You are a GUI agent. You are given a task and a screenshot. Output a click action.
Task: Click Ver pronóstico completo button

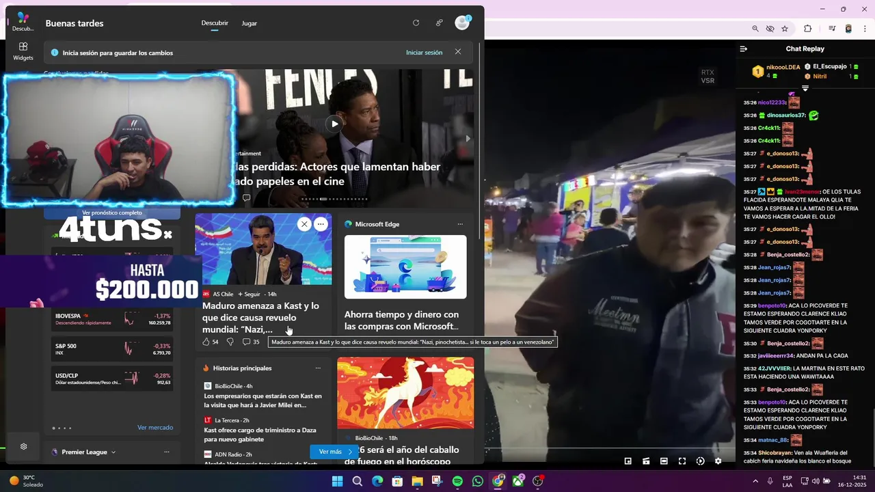pyautogui.click(x=112, y=213)
